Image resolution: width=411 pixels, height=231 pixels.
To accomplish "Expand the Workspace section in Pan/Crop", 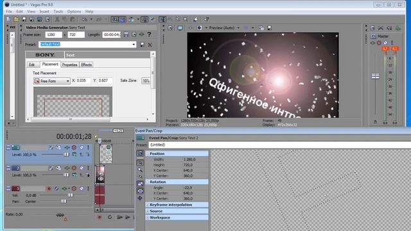I will coord(148,218).
